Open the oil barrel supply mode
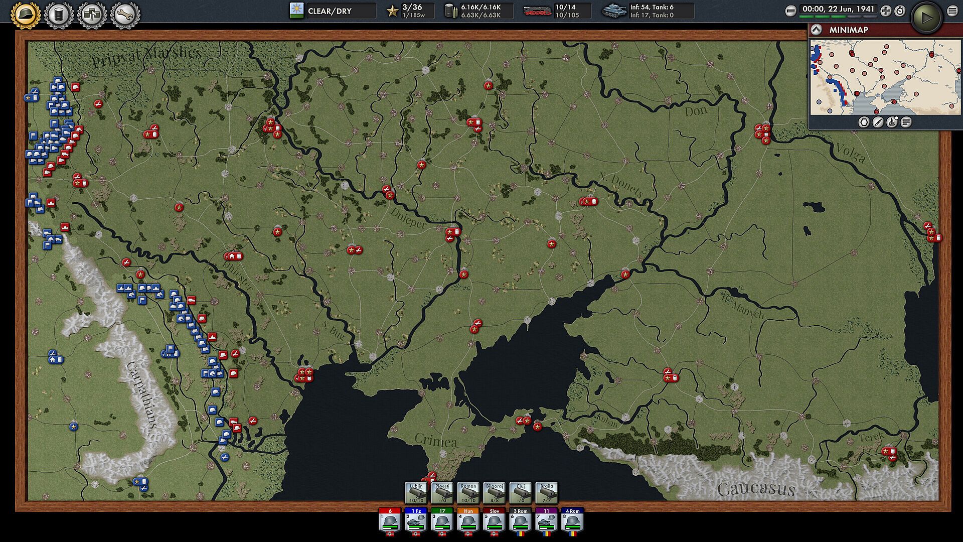Viewport: 963px width, 542px height. (59, 15)
